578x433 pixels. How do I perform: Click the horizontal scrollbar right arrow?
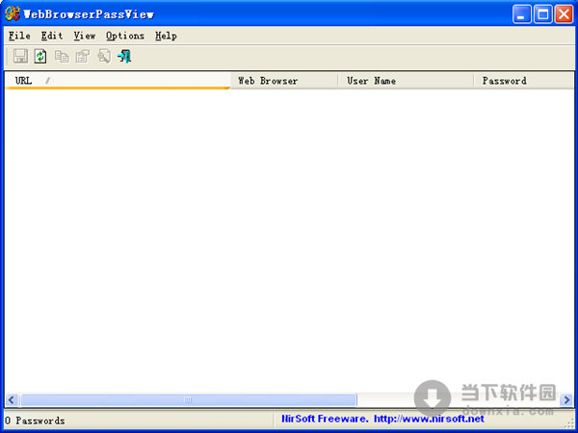pos(566,400)
